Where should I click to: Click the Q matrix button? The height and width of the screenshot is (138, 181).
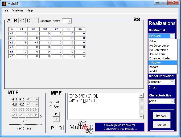pos(60,128)
